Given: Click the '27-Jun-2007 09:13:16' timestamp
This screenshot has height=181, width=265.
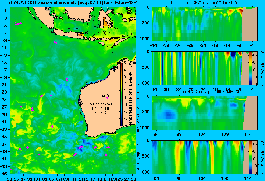Looking at the screenshot, I should pos(138,103).
